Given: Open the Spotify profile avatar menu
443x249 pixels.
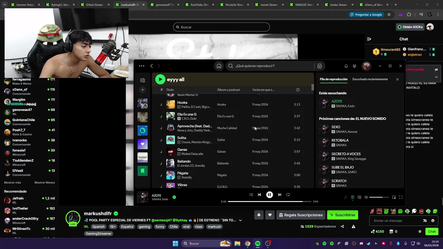Looking at the screenshot, I should pos(366,66).
